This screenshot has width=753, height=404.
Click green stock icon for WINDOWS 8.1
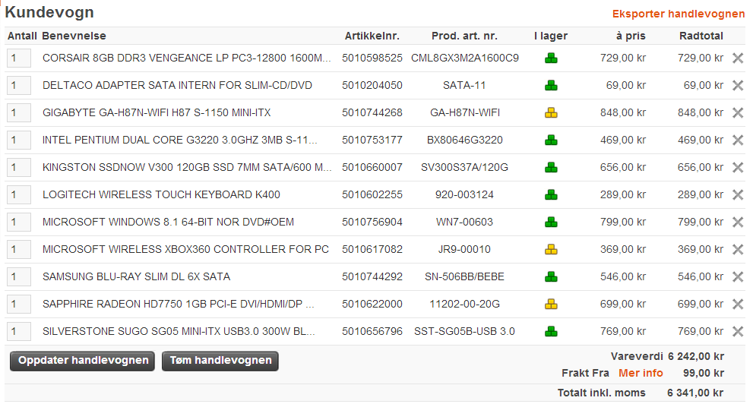pos(551,223)
